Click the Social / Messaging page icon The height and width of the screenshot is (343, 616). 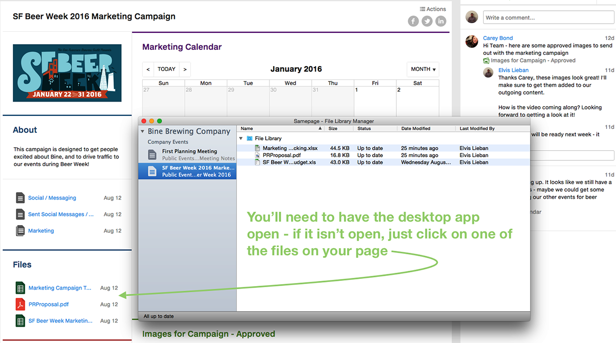(x=20, y=198)
